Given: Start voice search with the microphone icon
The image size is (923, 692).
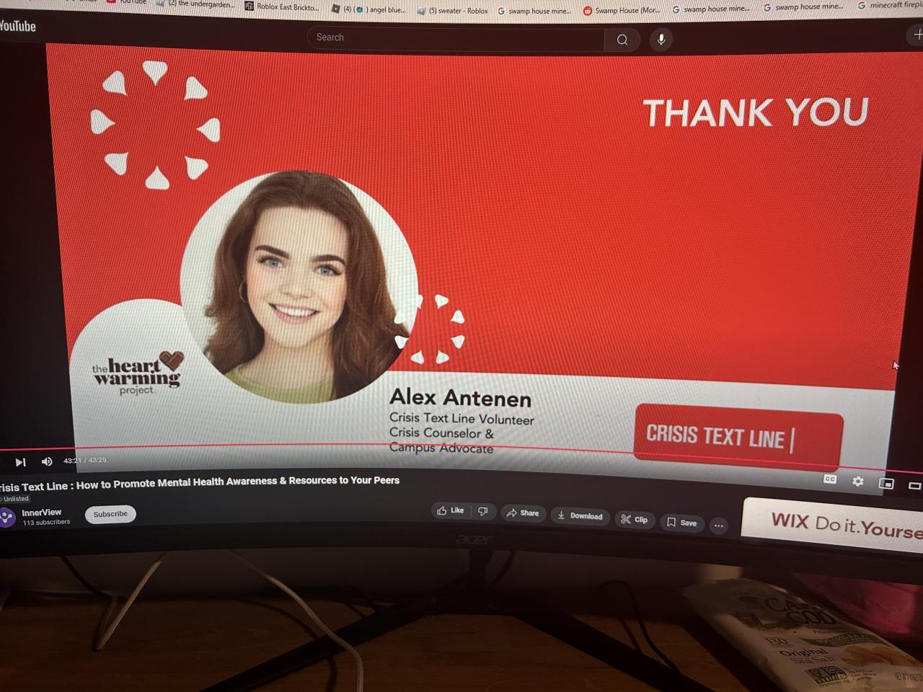Looking at the screenshot, I should (x=661, y=40).
